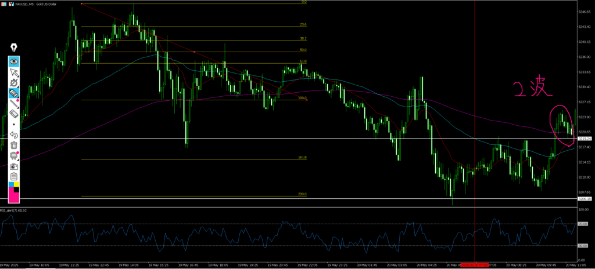Click the 20 May 09:45 time label
Image resolution: width=595 pixels, height=269 pixels.
coord(546,265)
